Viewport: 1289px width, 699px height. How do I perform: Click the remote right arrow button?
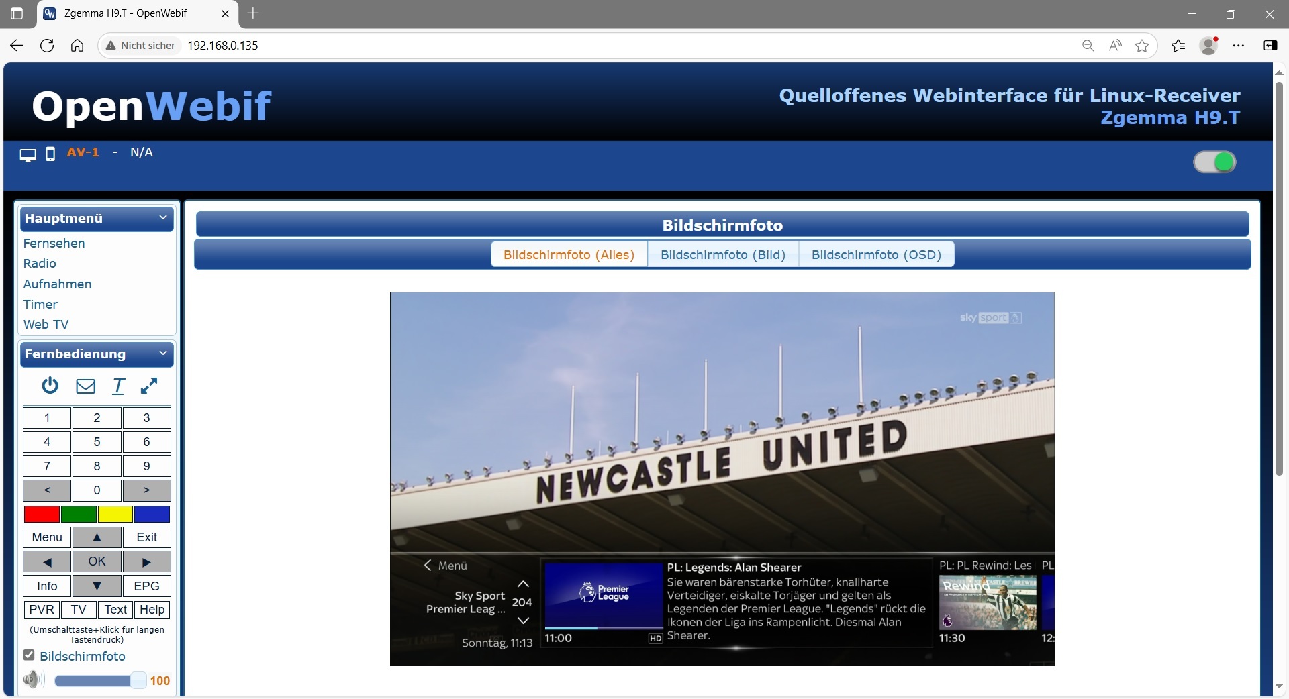(146, 561)
